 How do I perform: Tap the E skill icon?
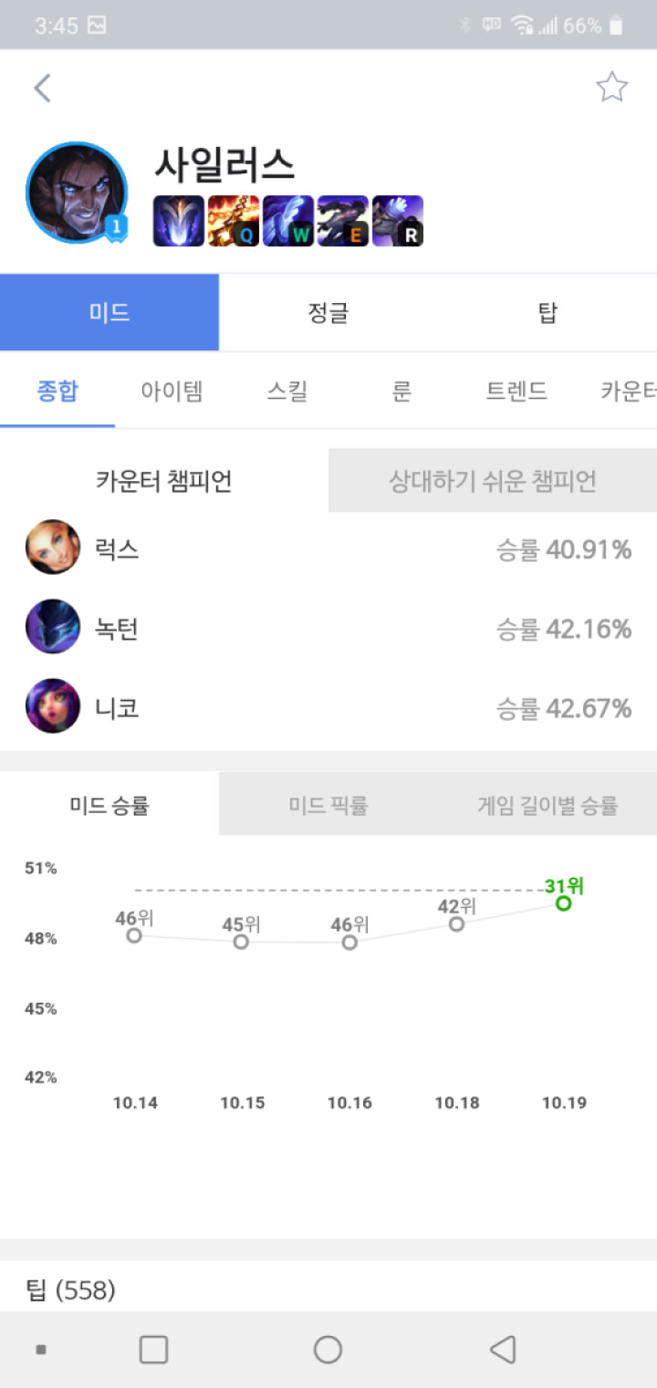(x=343, y=221)
